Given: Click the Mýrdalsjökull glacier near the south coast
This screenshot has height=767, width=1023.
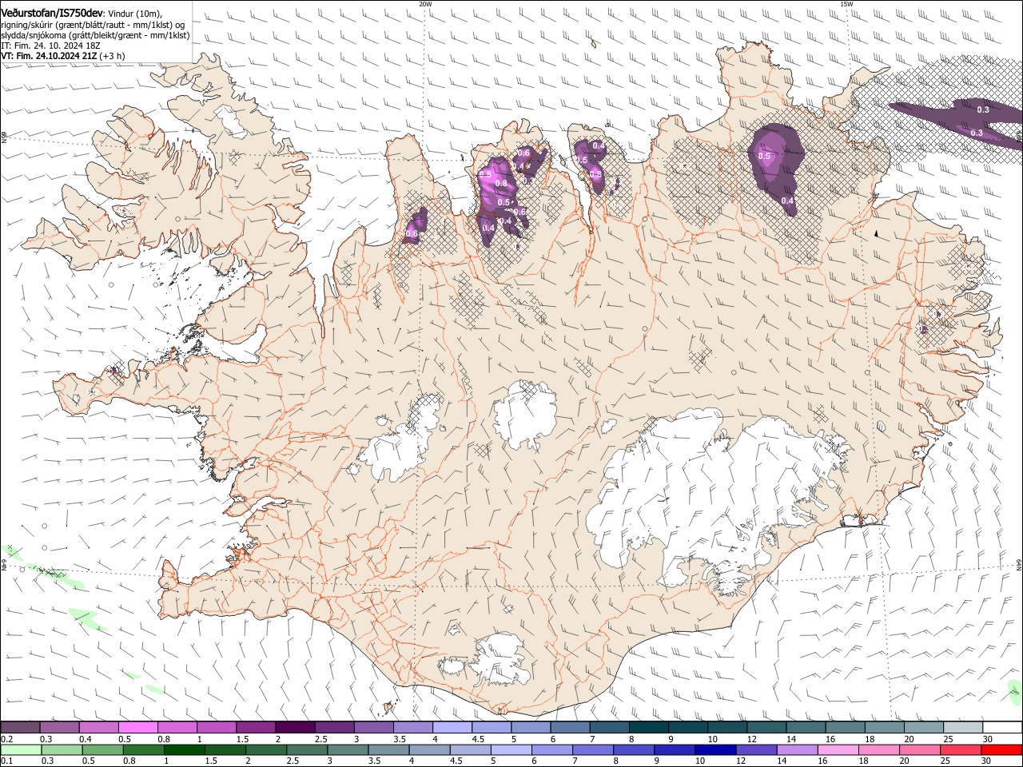Looking at the screenshot, I should click(x=500, y=662).
